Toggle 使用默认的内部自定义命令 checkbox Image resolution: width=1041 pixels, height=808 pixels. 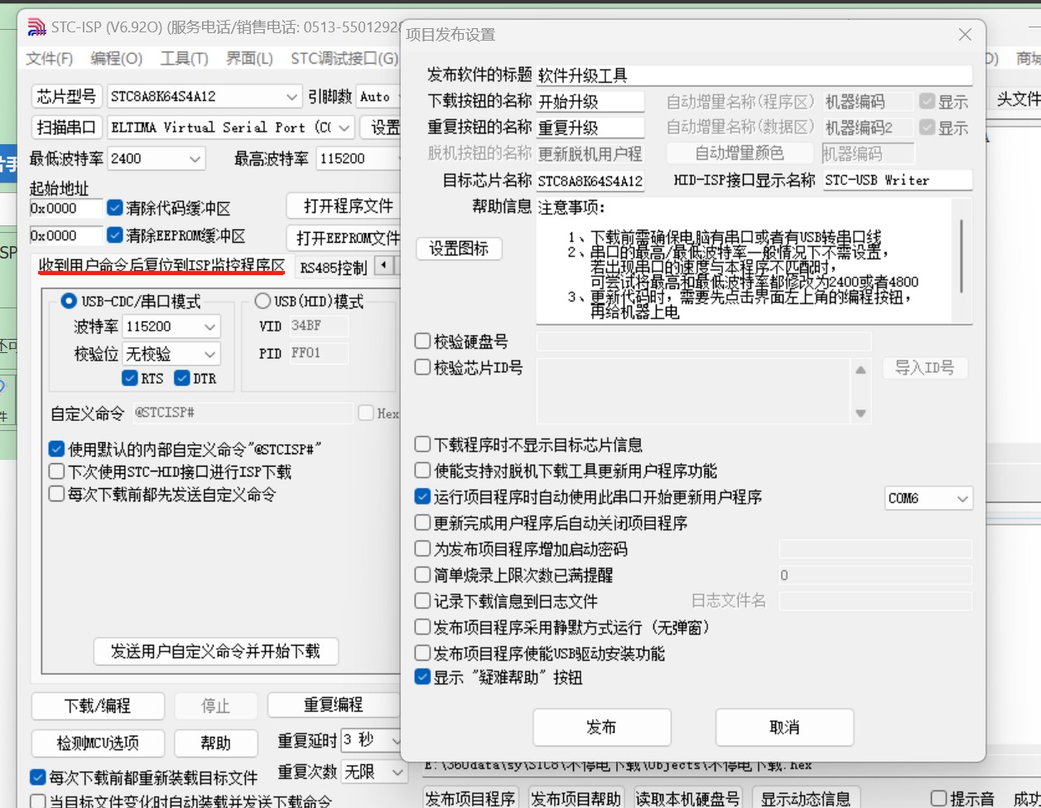pos(56,449)
